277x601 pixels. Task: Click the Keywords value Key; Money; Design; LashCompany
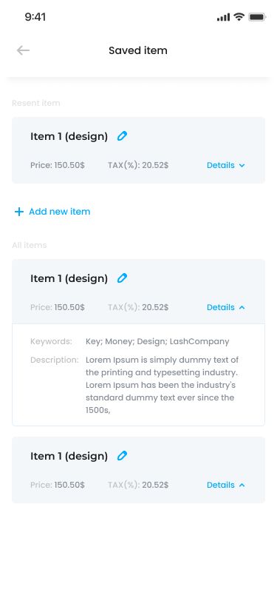click(157, 341)
